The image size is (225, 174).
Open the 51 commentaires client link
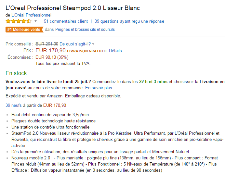(66, 21)
